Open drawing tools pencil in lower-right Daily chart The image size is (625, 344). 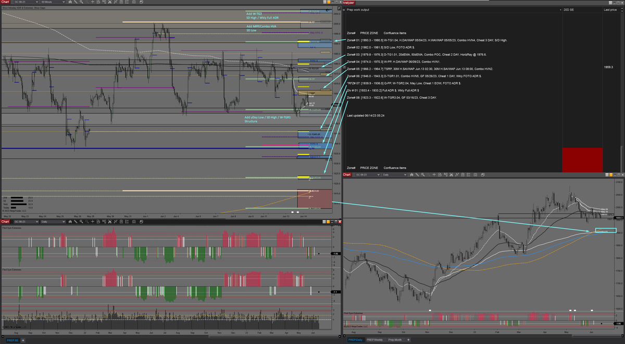pyautogui.click(x=417, y=175)
